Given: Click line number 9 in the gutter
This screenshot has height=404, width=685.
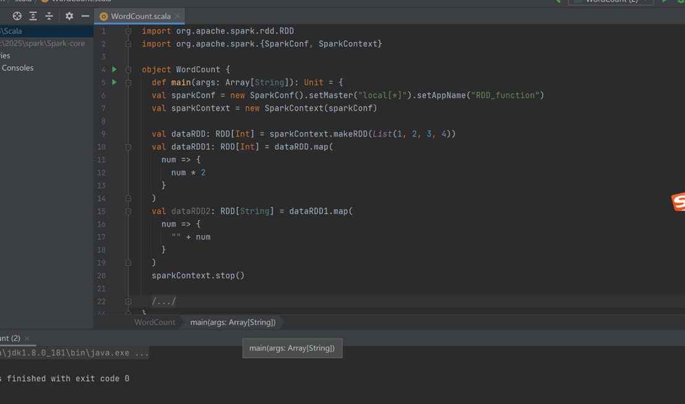Looking at the screenshot, I should coord(103,134).
